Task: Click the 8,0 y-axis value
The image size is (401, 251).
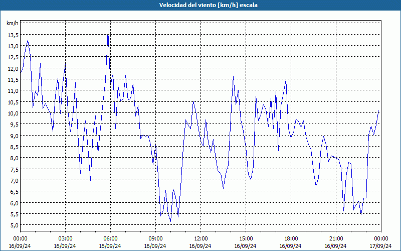Action: 14,158
